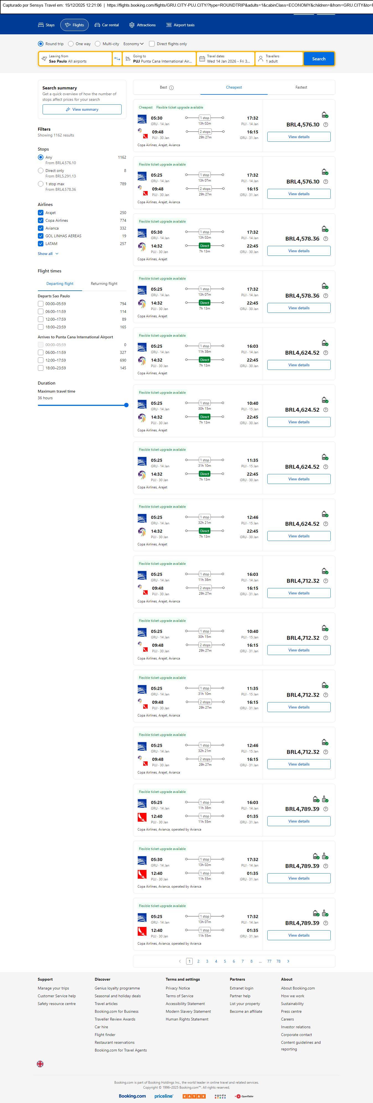Click the next page arrow in pagination
373x1103 pixels.
coord(288,961)
